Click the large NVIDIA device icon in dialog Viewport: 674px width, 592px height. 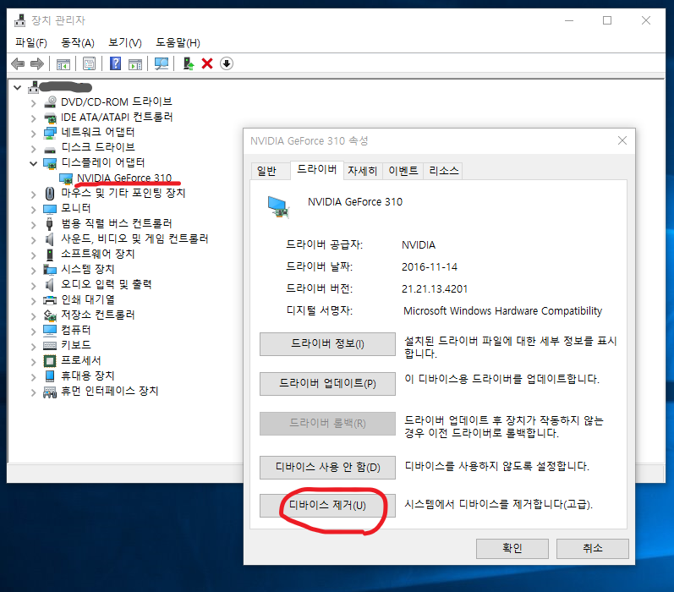coord(278,207)
